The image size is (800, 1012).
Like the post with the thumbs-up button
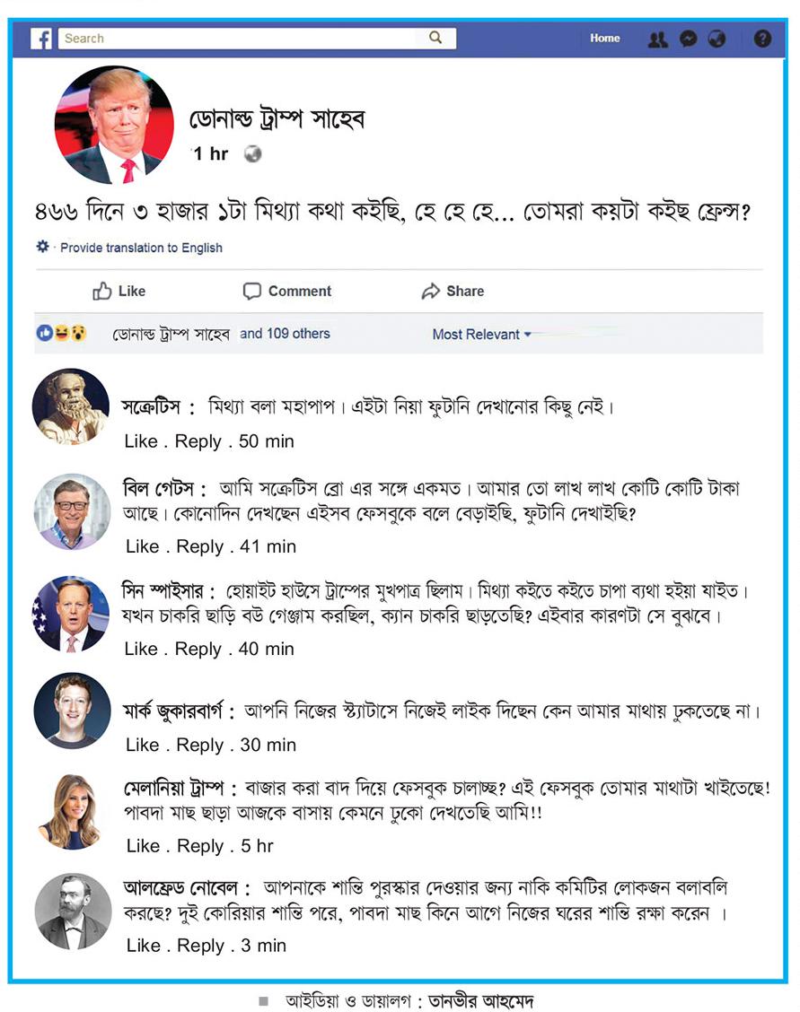pyautogui.click(x=119, y=291)
